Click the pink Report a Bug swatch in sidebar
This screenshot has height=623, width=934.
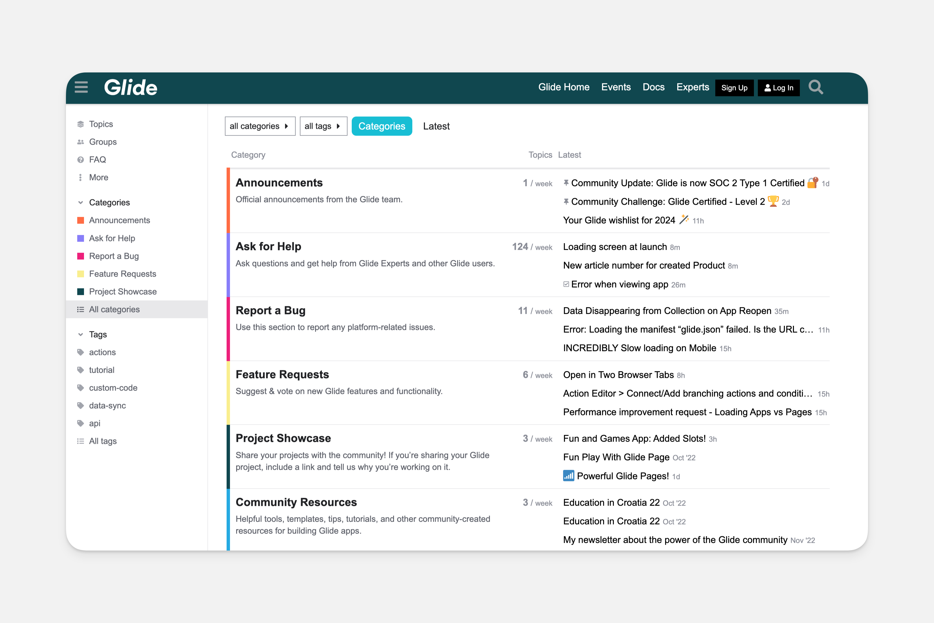point(81,256)
